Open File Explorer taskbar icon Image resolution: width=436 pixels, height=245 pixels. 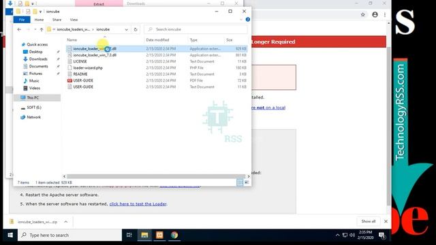[x=144, y=235]
